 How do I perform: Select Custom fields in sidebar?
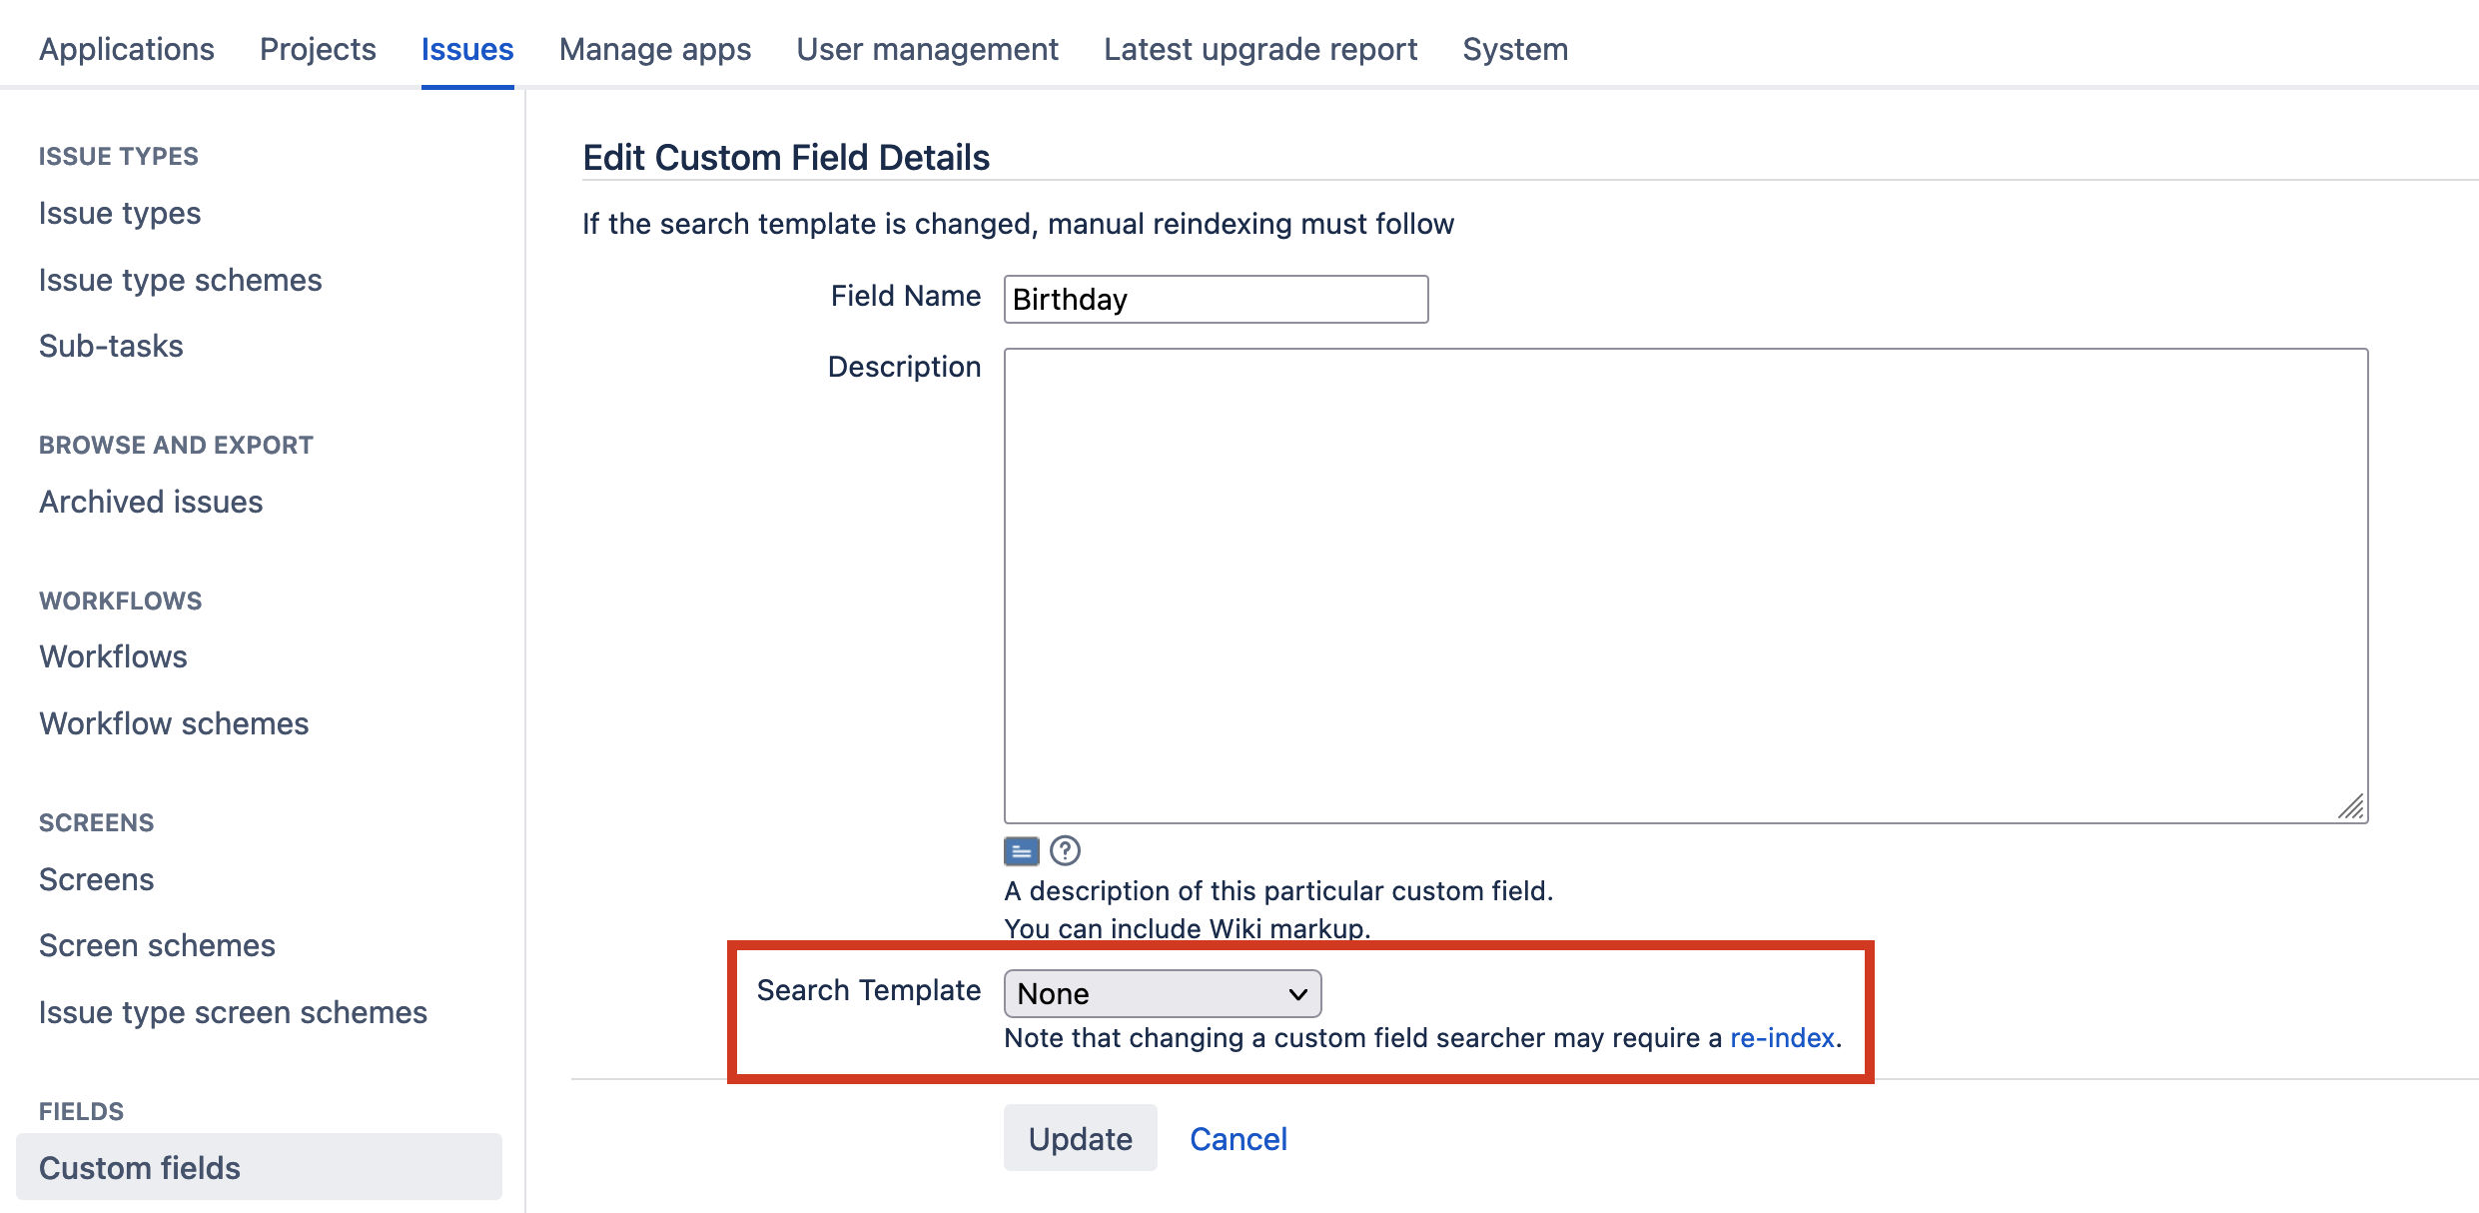pyautogui.click(x=140, y=1168)
